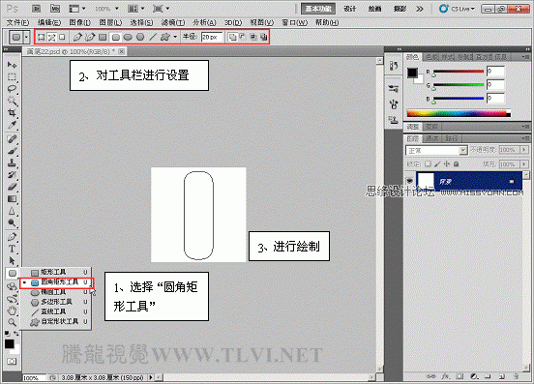Launch Bridge from the application bar
Image resolution: width=534 pixels, height=384 pixels.
click(x=37, y=9)
